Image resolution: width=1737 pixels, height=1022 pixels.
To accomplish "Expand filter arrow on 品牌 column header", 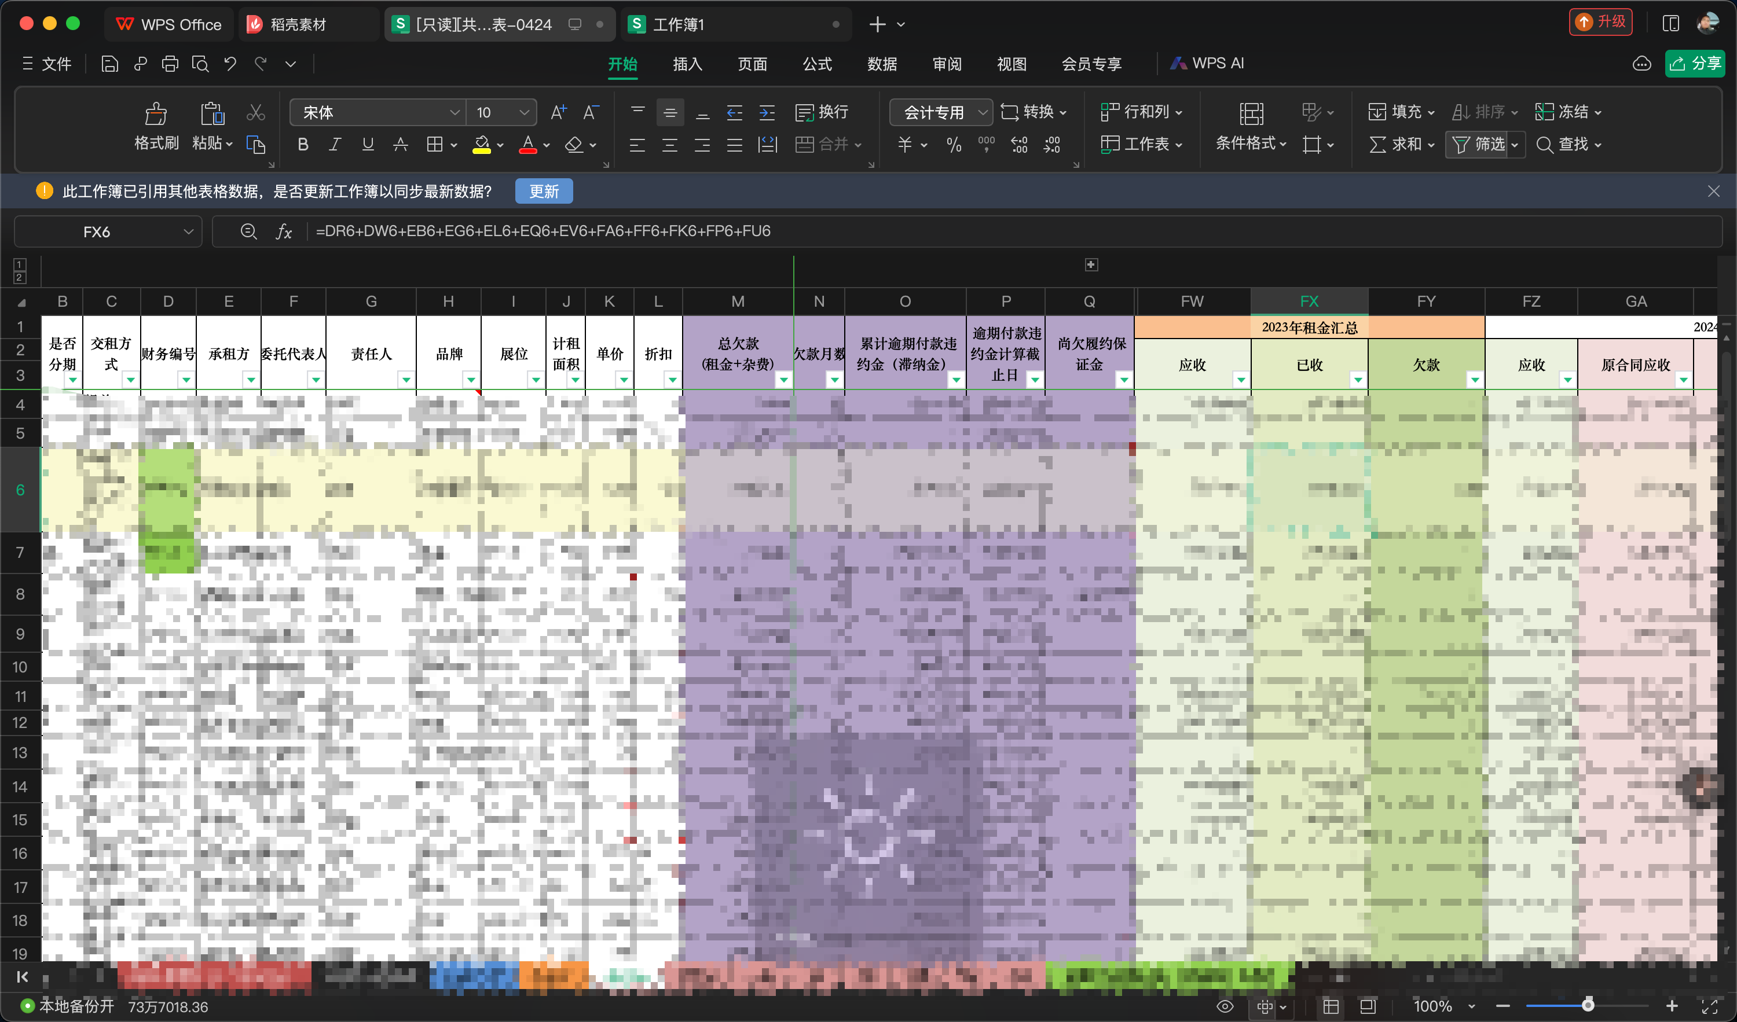I will tap(471, 379).
